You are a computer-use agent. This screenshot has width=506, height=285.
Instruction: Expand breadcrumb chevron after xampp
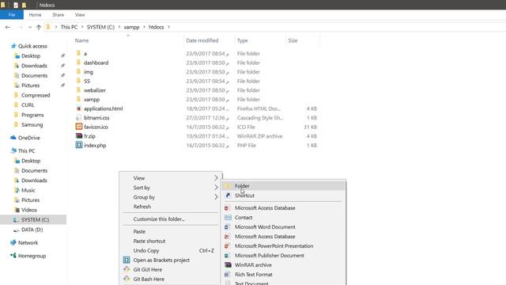point(144,27)
